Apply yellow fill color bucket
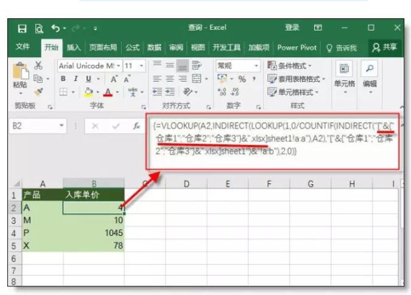411x295 pixels. tap(88, 92)
